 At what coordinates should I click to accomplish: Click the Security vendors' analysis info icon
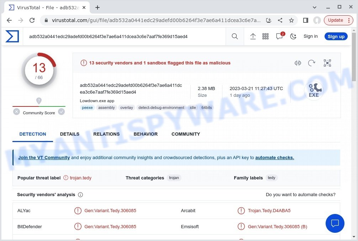coord(80,195)
